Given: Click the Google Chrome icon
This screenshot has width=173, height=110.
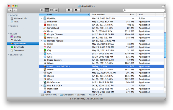Looking at the screenshot, I should coord(45,34).
